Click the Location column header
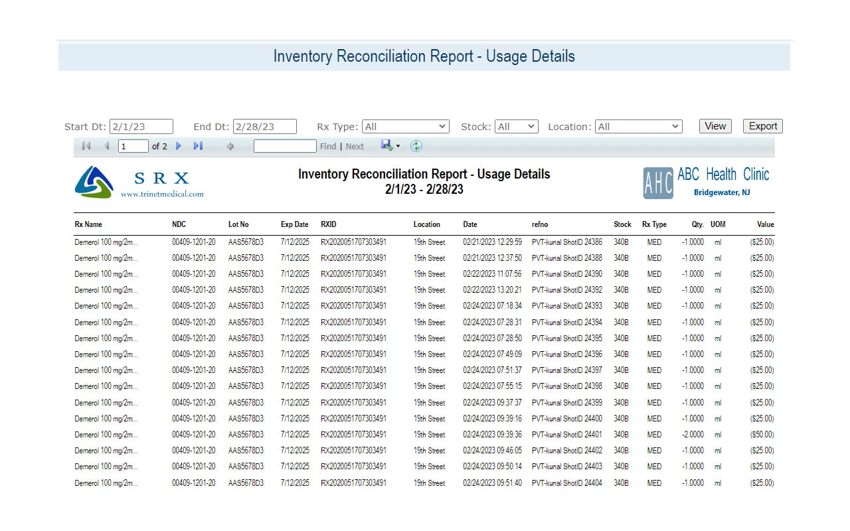Image resolution: width=850 pixels, height=531 pixels. (x=427, y=224)
